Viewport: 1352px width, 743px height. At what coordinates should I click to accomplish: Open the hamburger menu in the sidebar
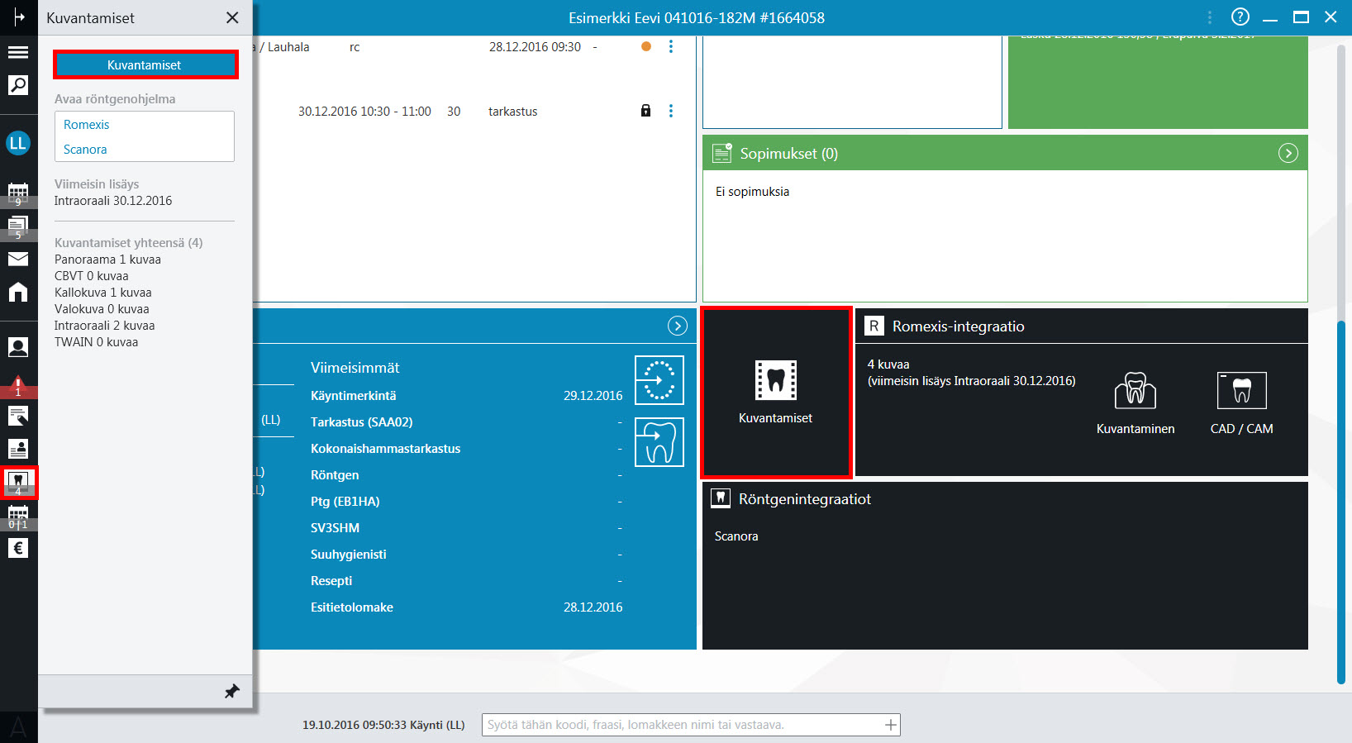click(x=18, y=52)
